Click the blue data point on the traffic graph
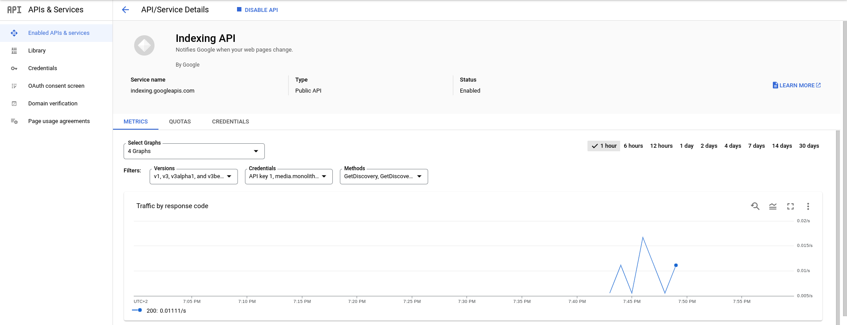Viewport: 847px width, 325px height. (x=676, y=265)
